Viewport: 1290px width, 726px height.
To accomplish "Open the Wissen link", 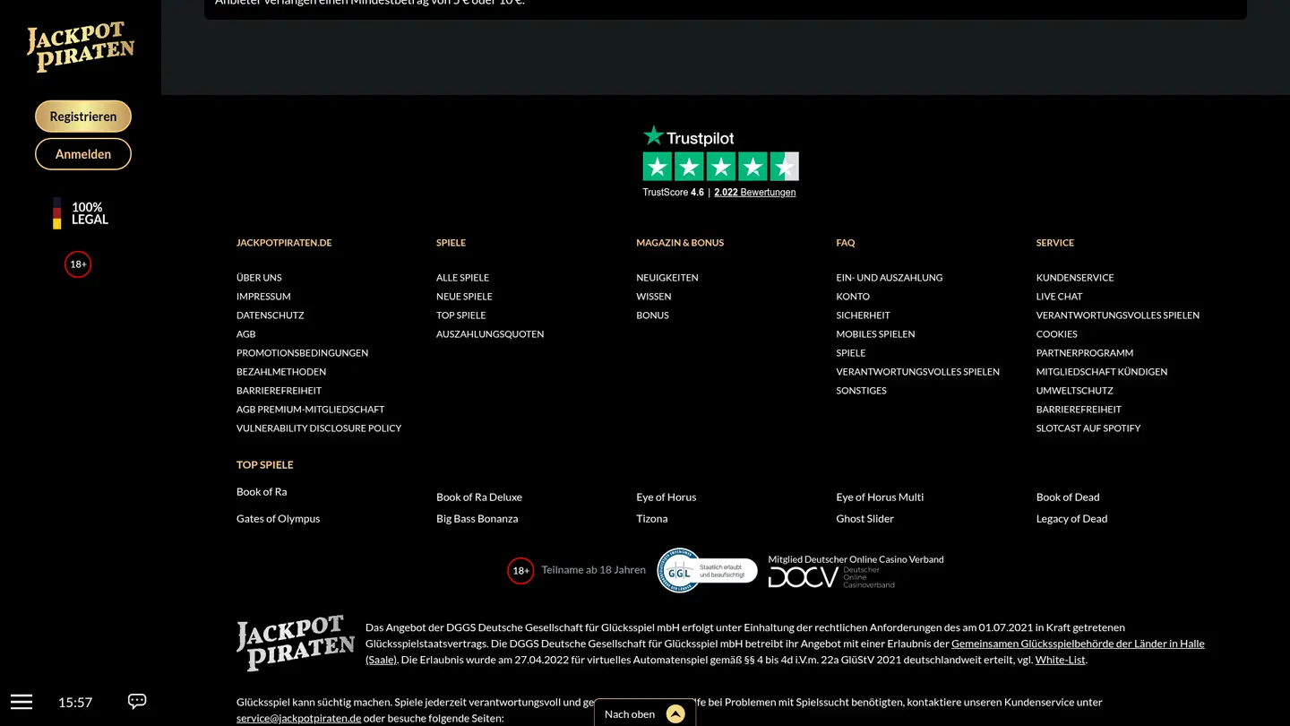I will coord(654,297).
